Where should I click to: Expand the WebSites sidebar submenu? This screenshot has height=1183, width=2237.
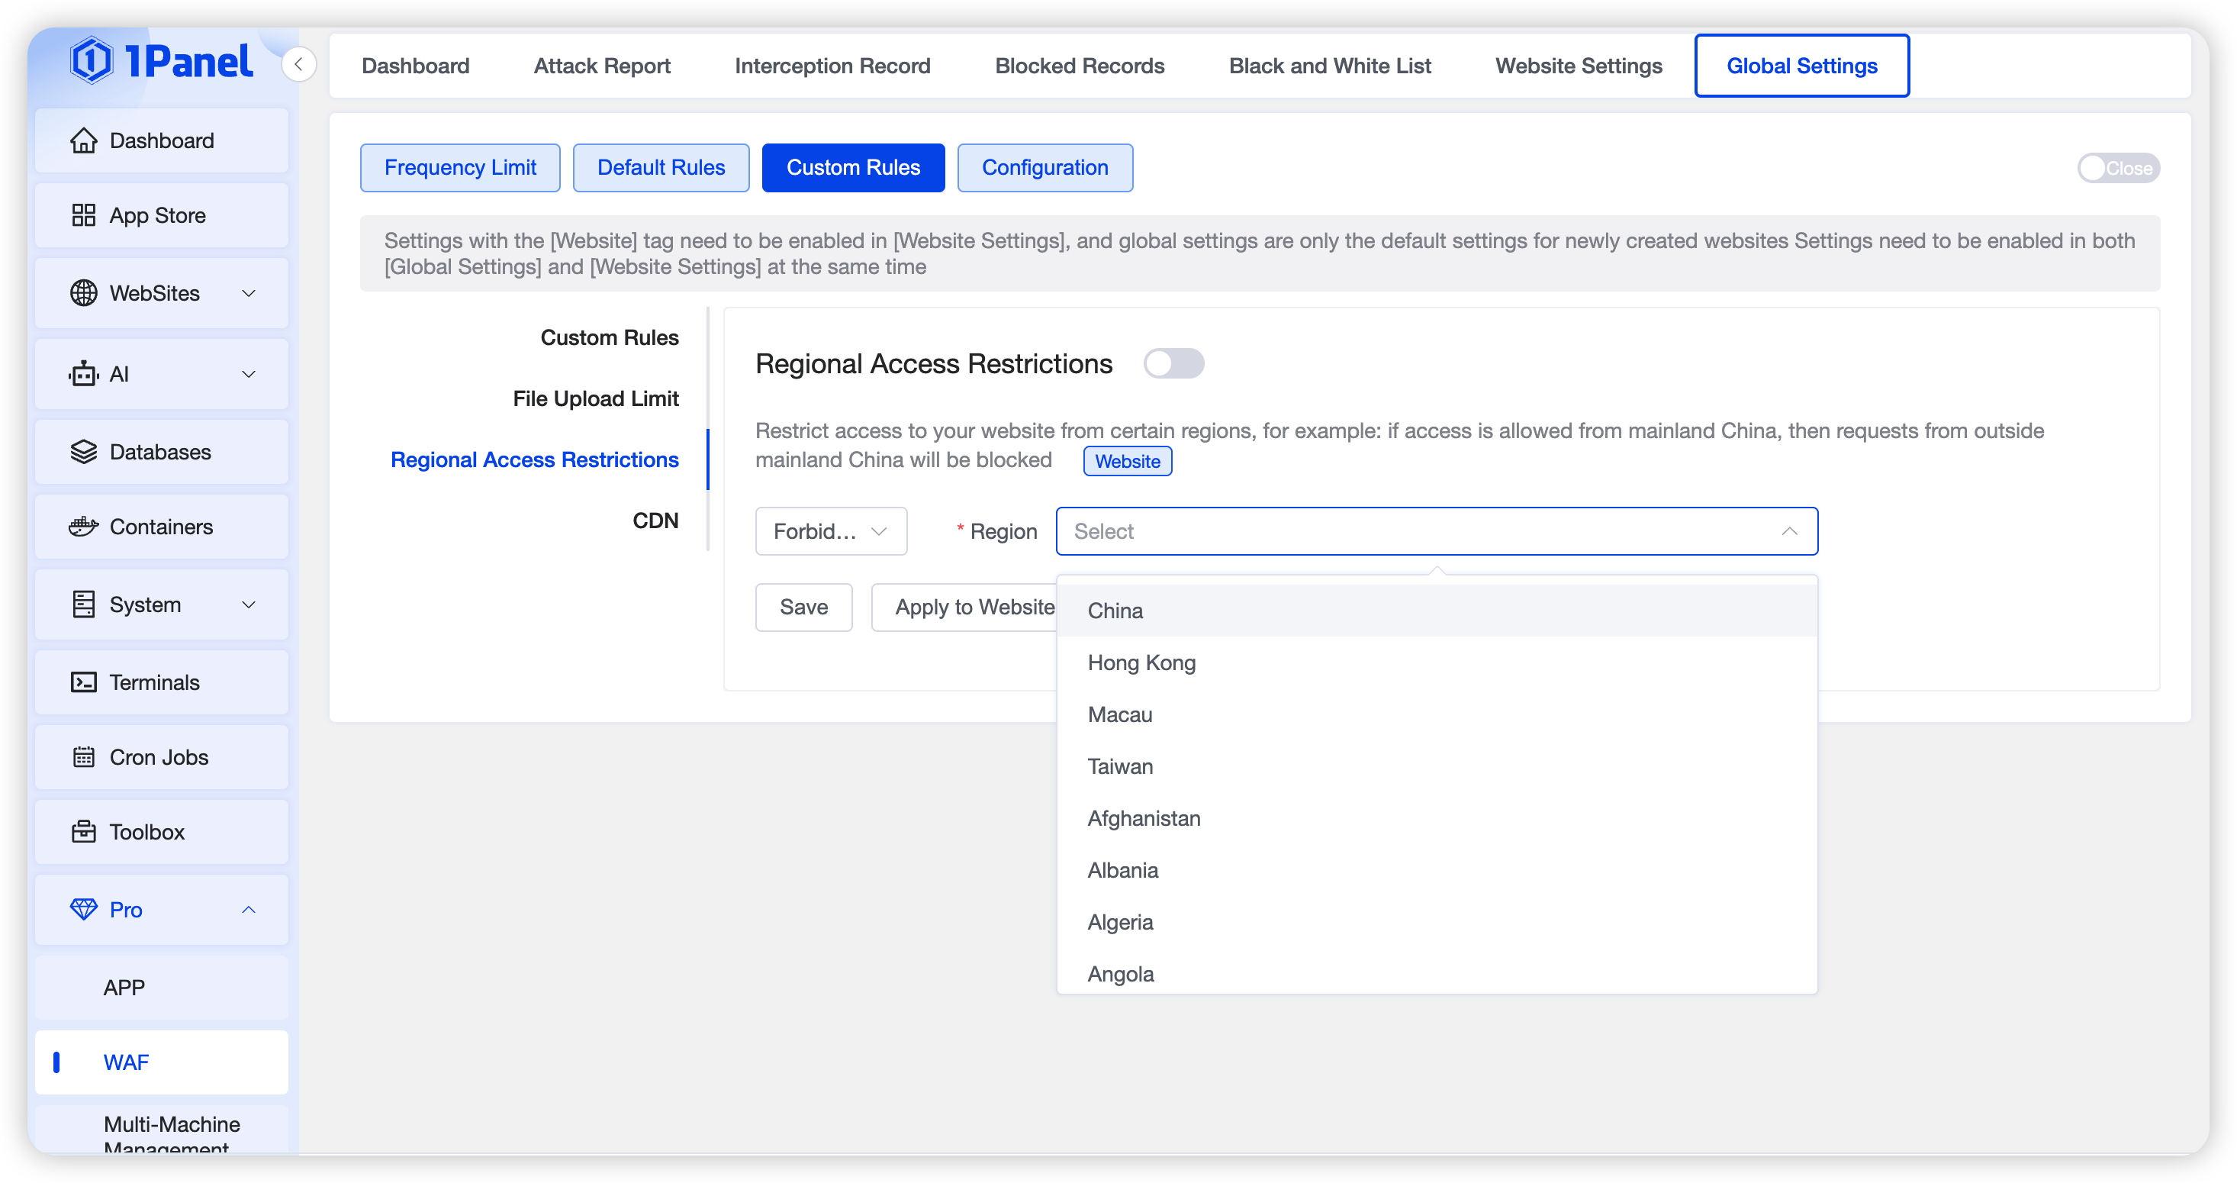tap(249, 294)
